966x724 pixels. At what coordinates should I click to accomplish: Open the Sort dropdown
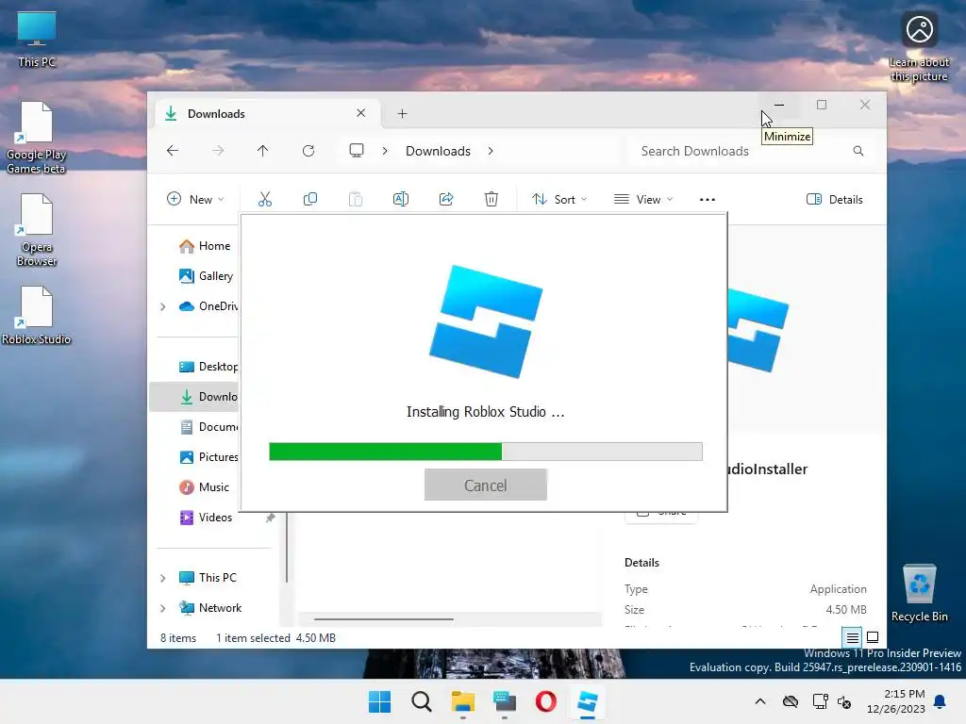pos(559,199)
